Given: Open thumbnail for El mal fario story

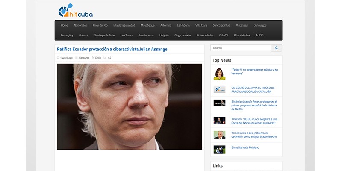Looking at the screenshot, I should 219,150.
